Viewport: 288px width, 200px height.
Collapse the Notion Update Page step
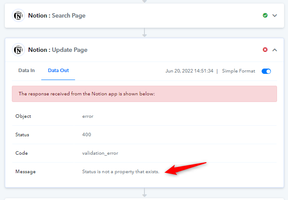[274, 50]
